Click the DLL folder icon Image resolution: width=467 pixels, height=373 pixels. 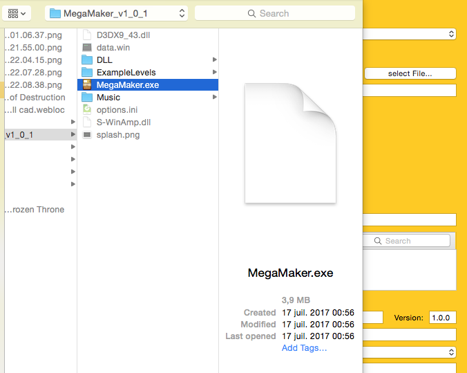87,60
